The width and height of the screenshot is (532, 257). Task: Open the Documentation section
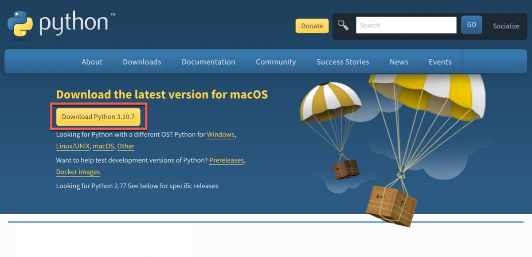pos(208,62)
